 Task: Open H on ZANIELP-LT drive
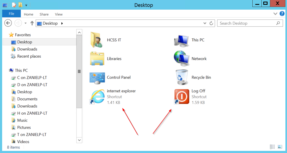(32, 113)
